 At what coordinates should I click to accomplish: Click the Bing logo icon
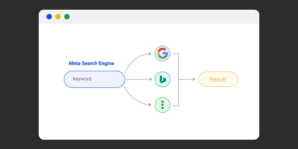tap(163, 79)
